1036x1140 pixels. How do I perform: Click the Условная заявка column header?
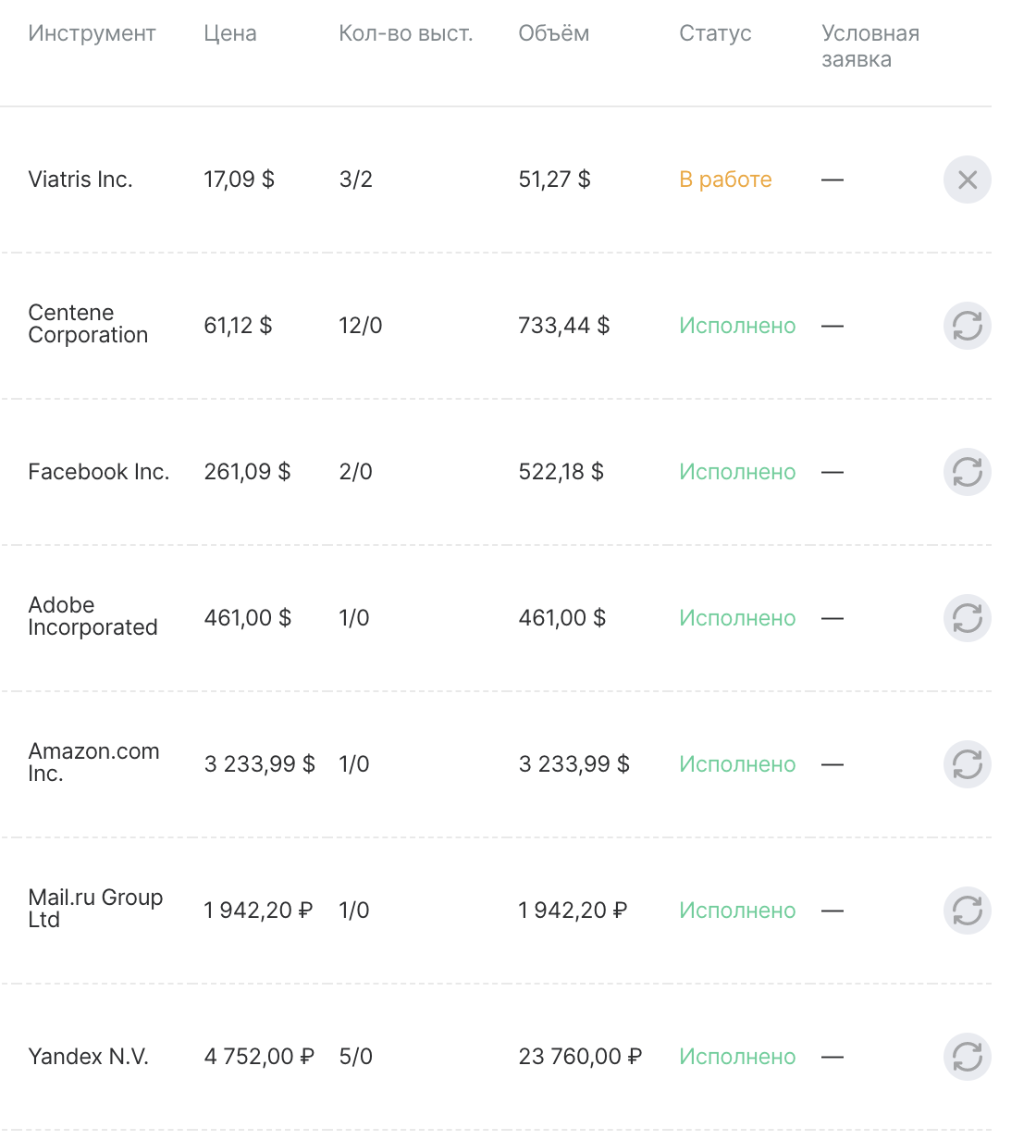[869, 46]
